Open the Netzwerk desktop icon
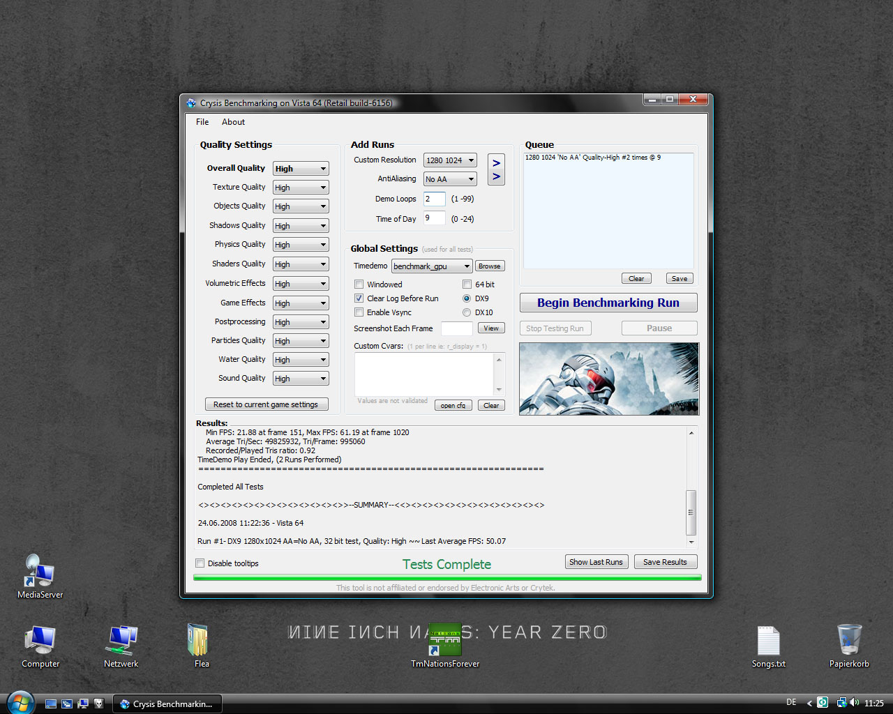The image size is (893, 714). pyautogui.click(x=121, y=641)
